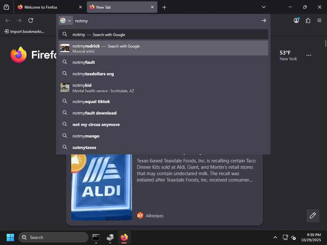327x245 pixels.
Task: Open the weather widget three-dots menu
Action: pos(309,56)
